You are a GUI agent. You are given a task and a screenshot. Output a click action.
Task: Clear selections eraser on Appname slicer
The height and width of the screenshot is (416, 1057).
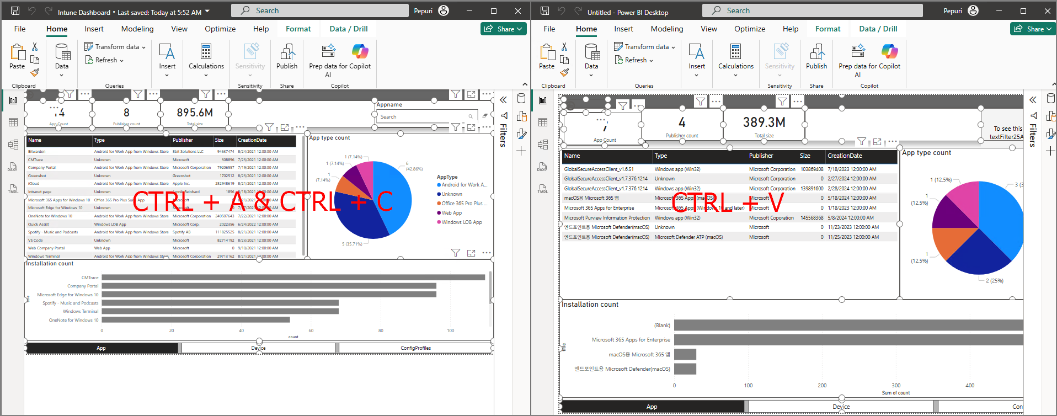[485, 116]
